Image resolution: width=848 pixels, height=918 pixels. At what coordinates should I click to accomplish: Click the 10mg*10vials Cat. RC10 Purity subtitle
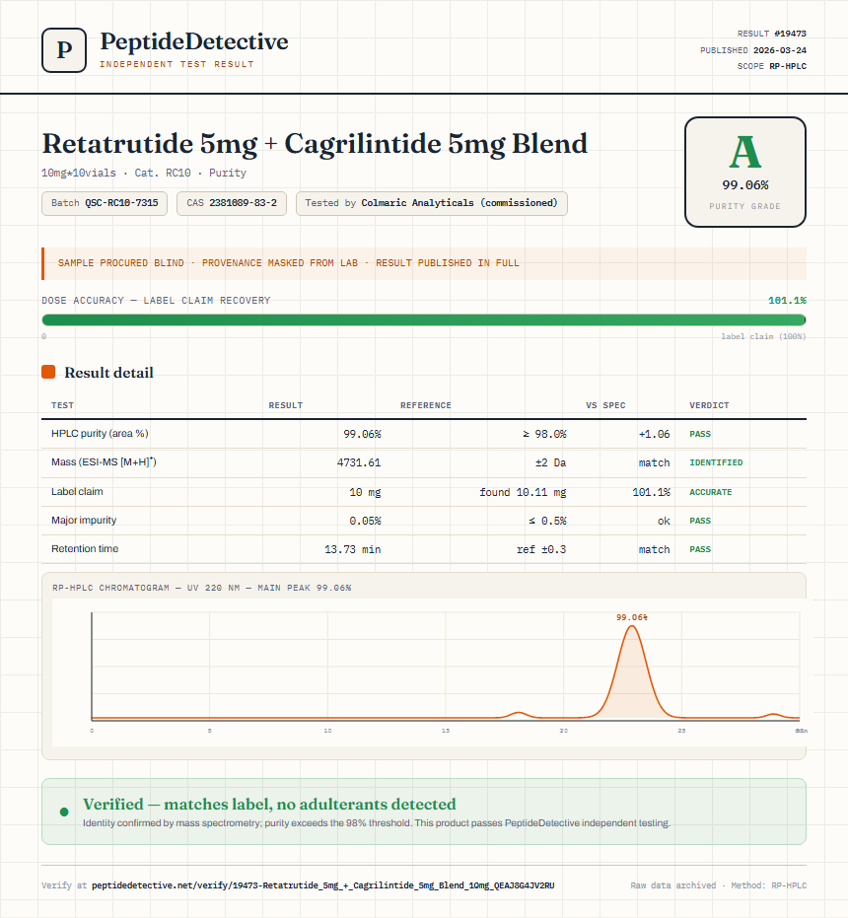(x=144, y=173)
